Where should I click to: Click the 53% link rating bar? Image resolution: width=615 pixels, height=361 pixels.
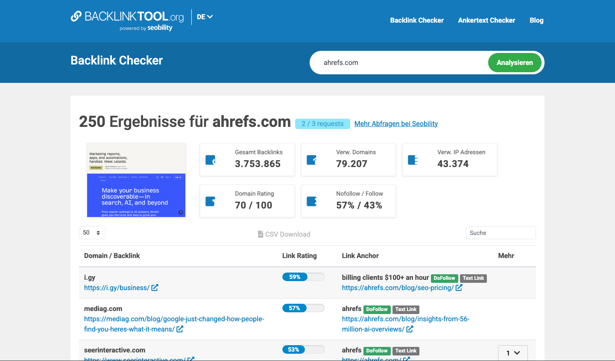[x=304, y=349]
